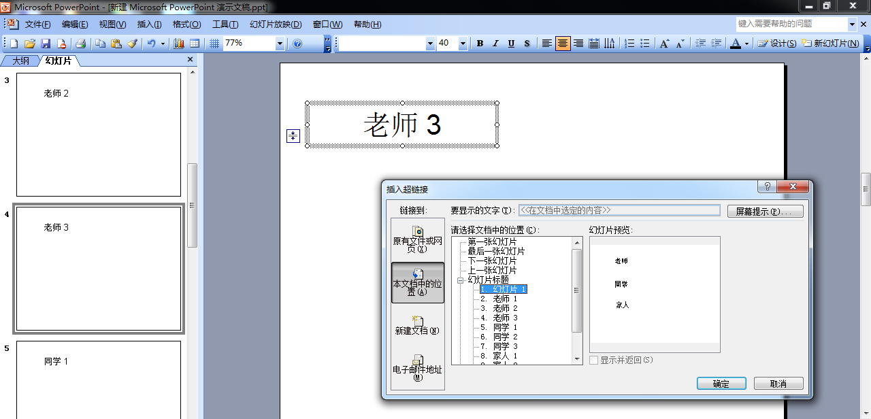
Task: Click the Paste clipboard icon
Action: point(116,44)
